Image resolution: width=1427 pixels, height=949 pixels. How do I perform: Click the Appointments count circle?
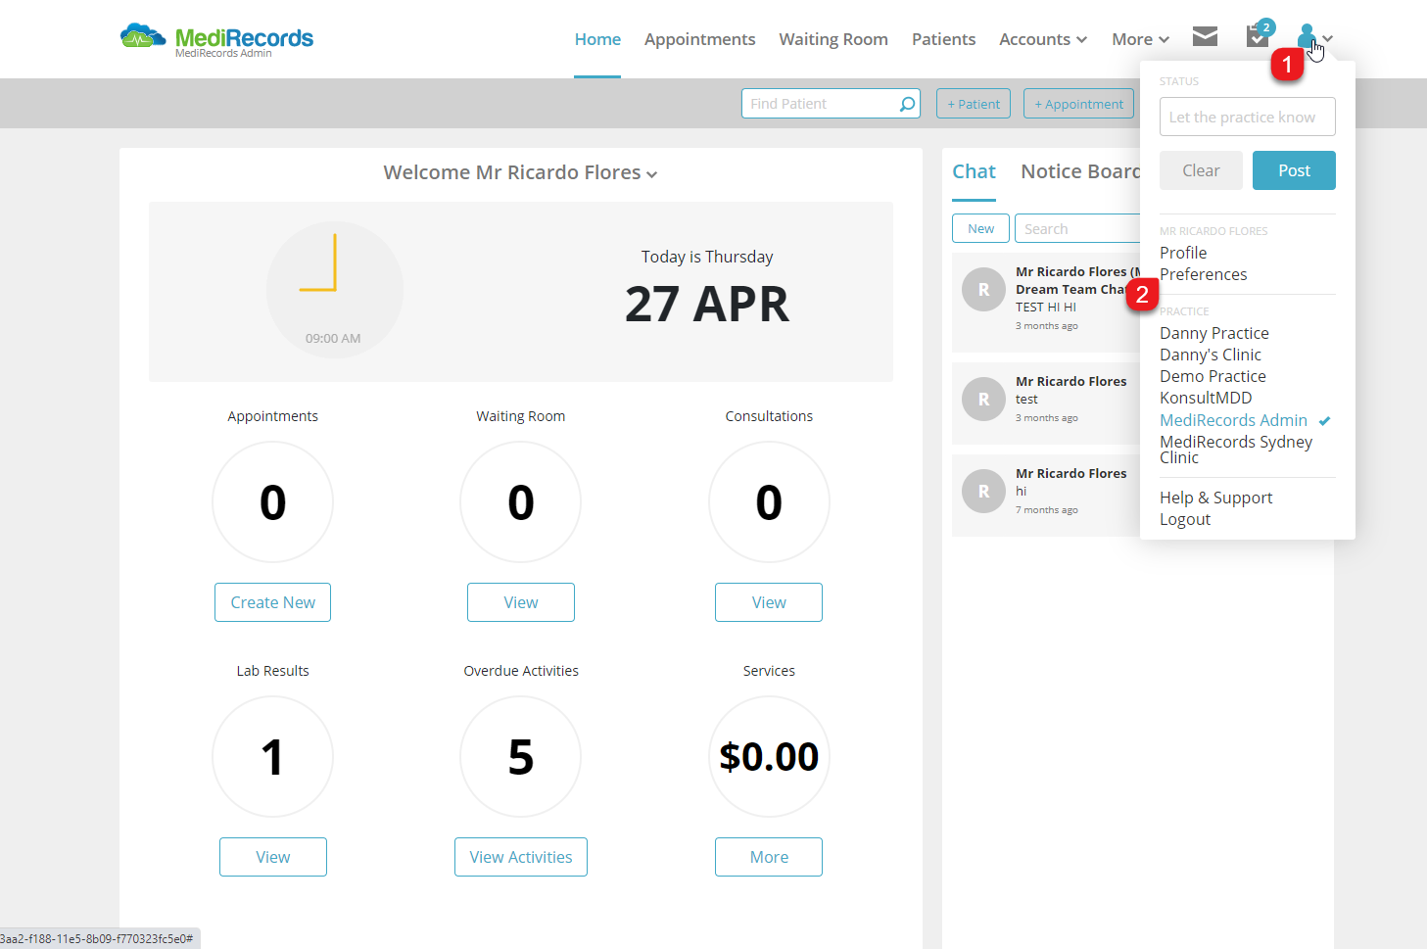[x=272, y=501]
